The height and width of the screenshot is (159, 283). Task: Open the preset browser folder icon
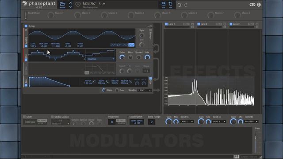[x=62, y=4]
